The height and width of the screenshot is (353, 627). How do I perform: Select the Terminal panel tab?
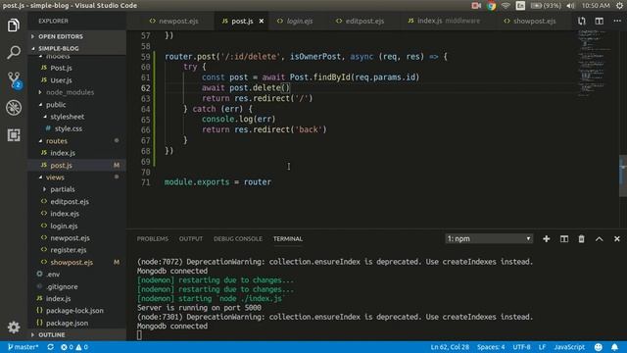point(288,239)
